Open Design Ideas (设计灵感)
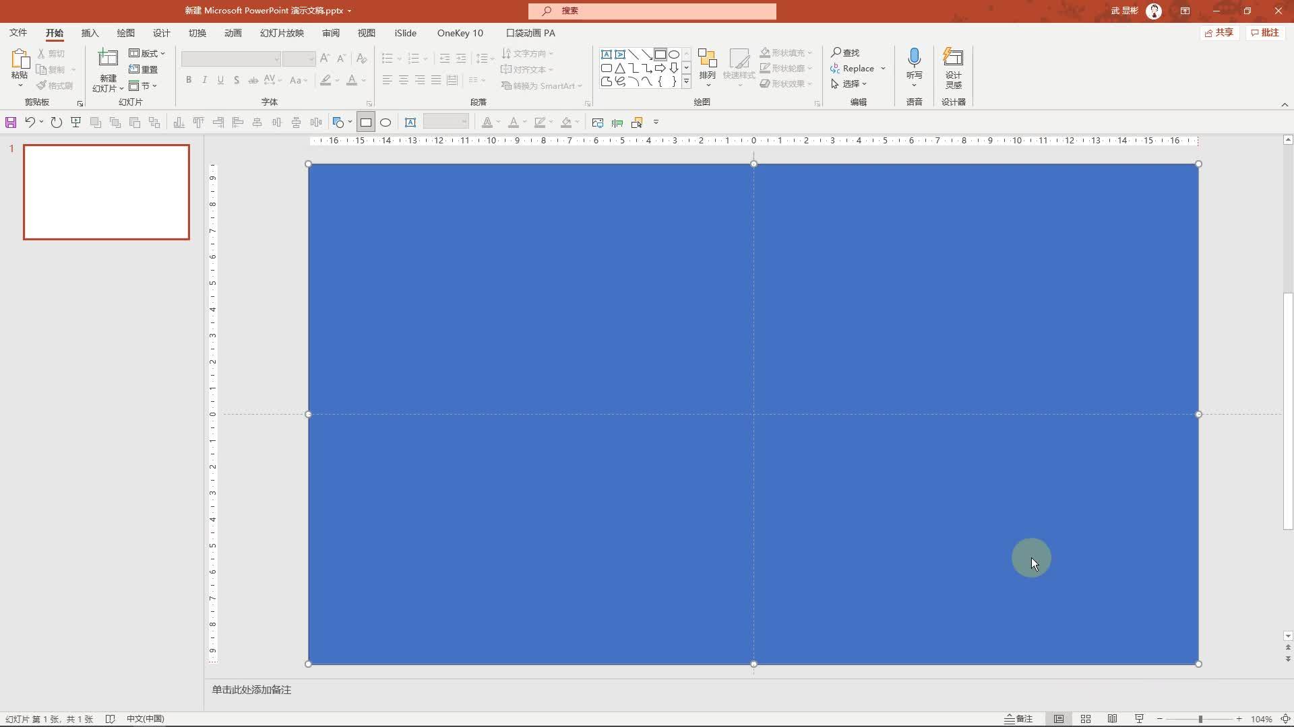The height and width of the screenshot is (727, 1294). click(x=953, y=67)
